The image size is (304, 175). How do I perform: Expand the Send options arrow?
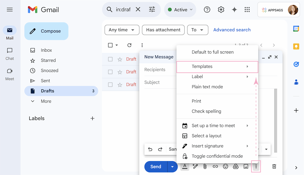[x=172, y=167]
